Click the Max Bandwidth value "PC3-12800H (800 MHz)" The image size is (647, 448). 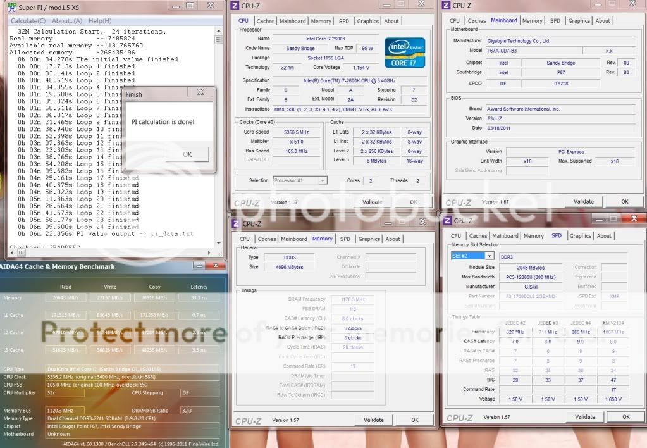tap(531, 277)
